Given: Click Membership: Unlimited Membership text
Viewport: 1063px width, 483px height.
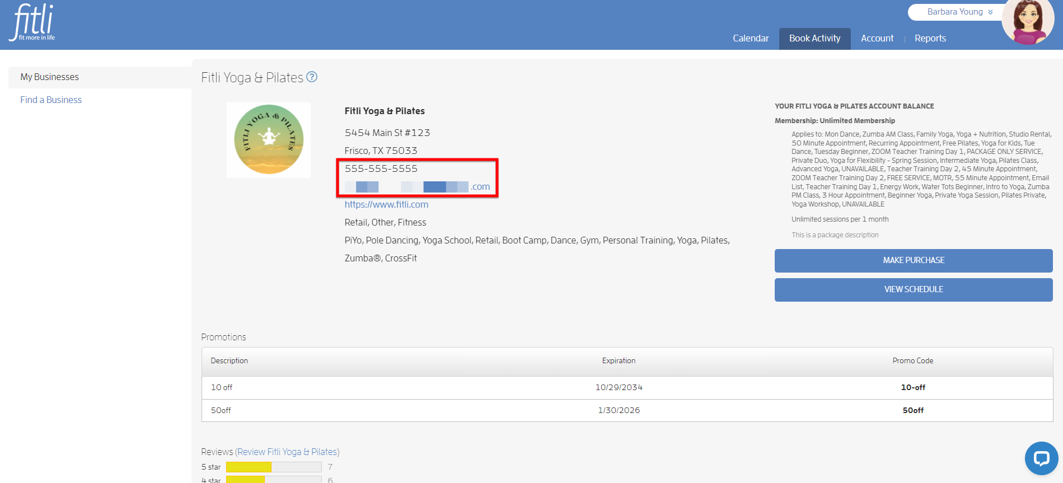Looking at the screenshot, I should [x=835, y=121].
